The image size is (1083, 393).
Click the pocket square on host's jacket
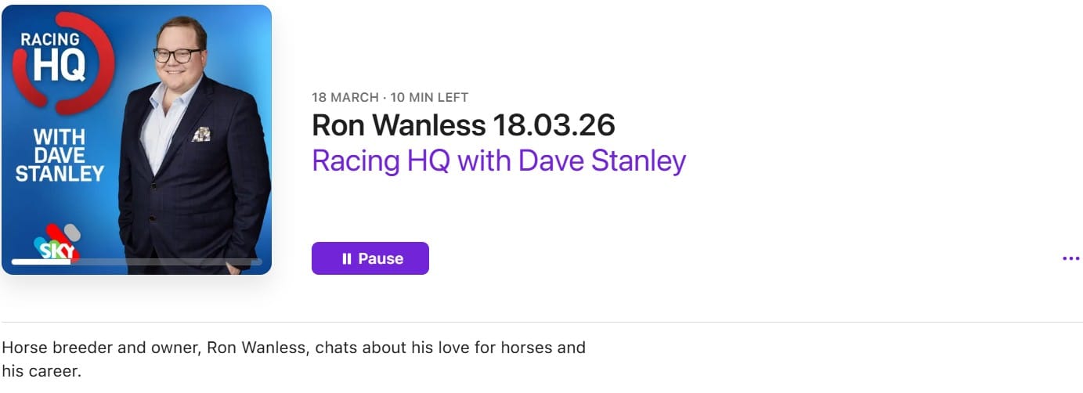pos(201,135)
